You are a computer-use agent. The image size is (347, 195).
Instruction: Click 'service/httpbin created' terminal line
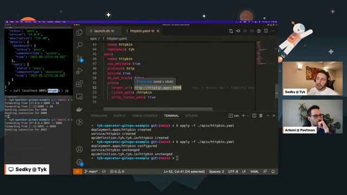coord(113,134)
